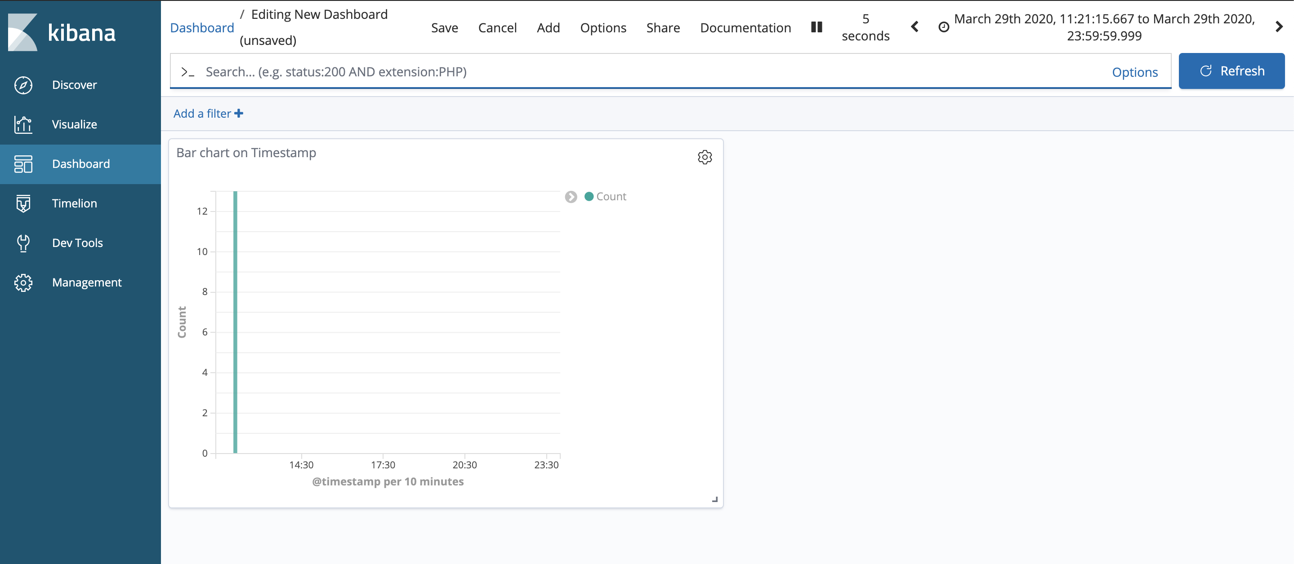Open the Management section
1294x564 pixels.
point(23,282)
